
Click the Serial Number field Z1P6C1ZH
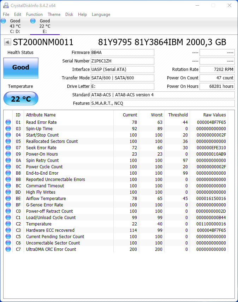[x=123, y=61]
